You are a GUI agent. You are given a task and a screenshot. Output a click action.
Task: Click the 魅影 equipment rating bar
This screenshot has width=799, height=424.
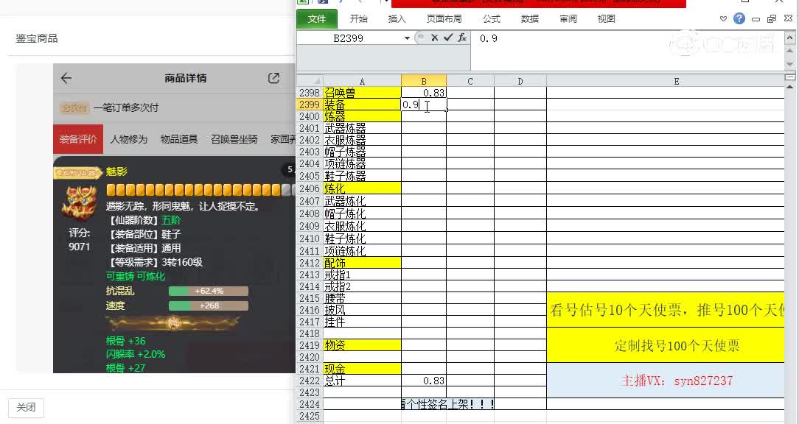(200, 190)
